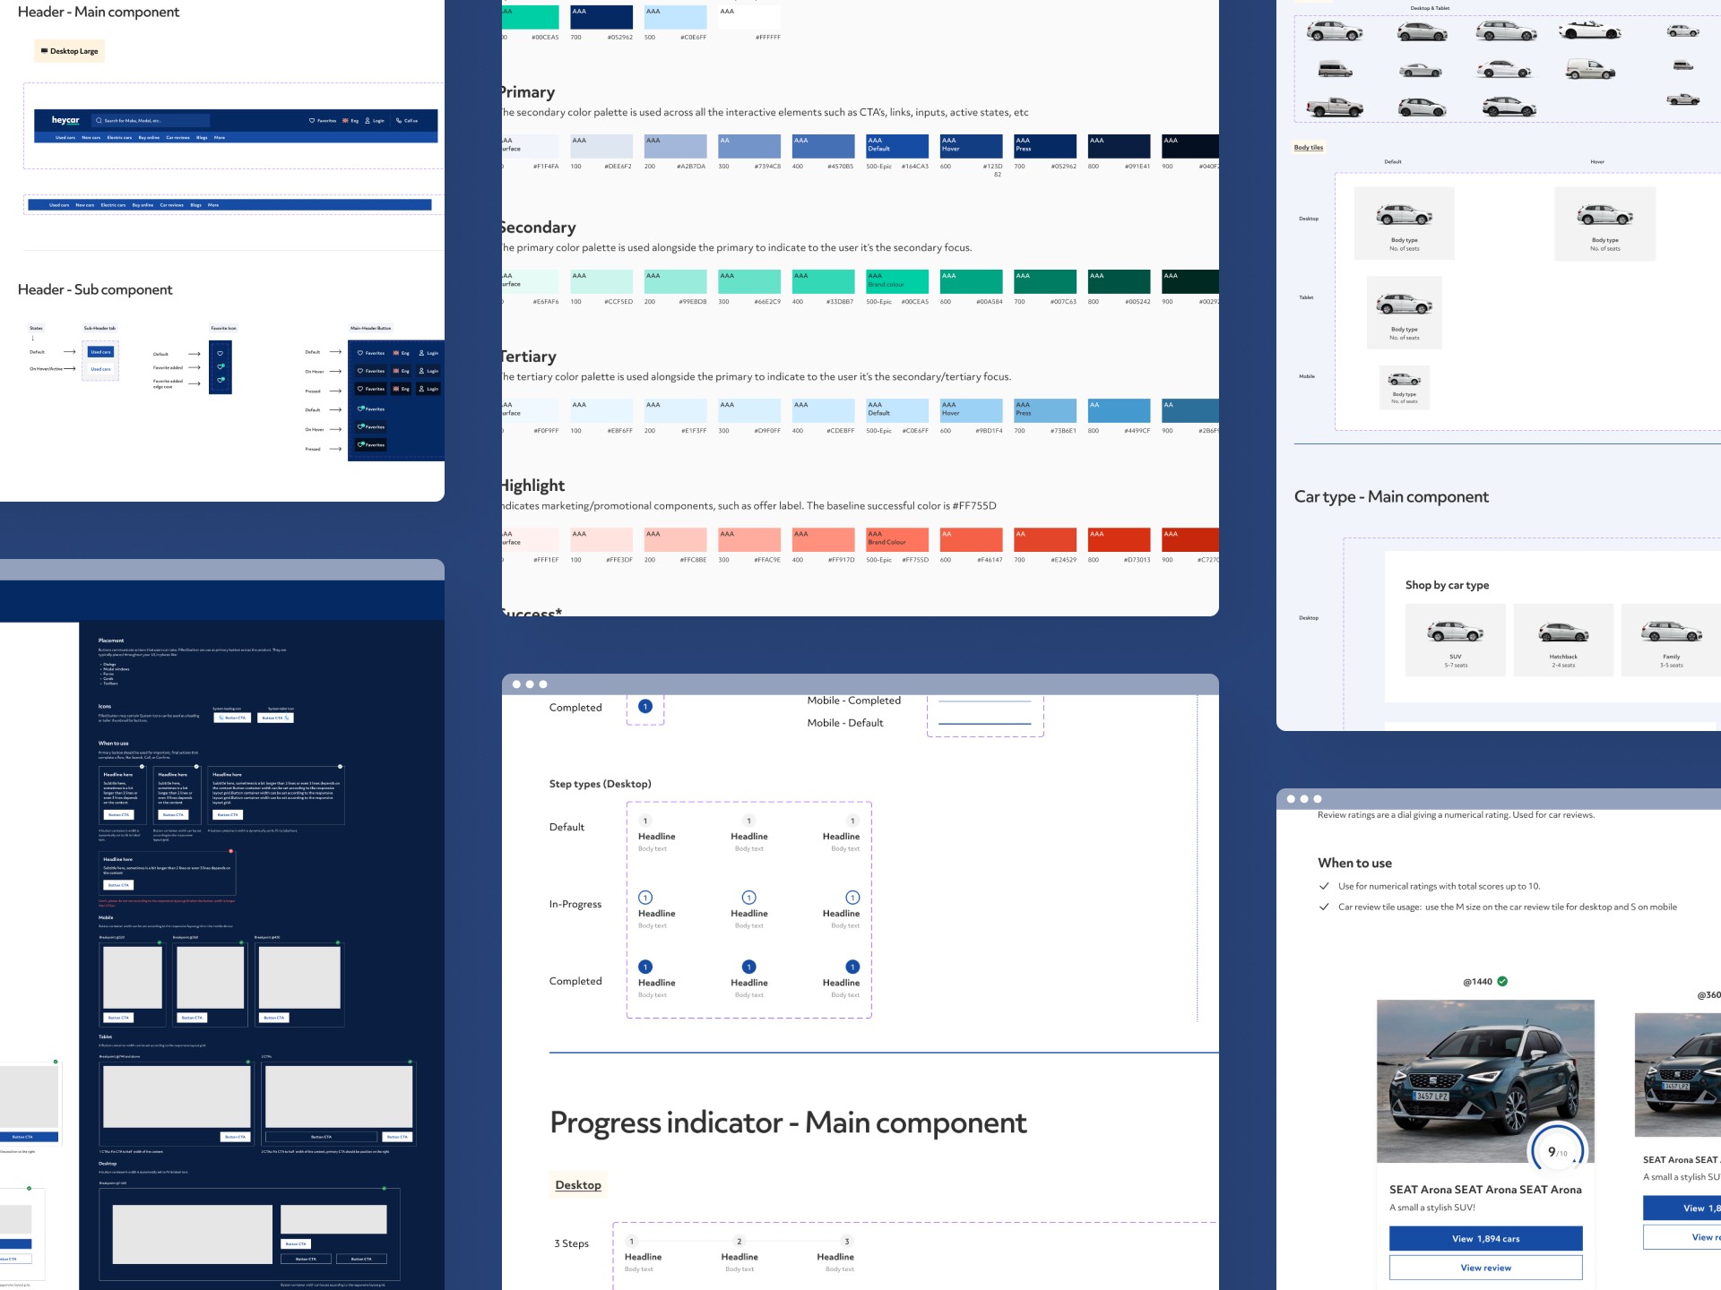
Task: Select the Eng language flag icon
Action: 346,120
